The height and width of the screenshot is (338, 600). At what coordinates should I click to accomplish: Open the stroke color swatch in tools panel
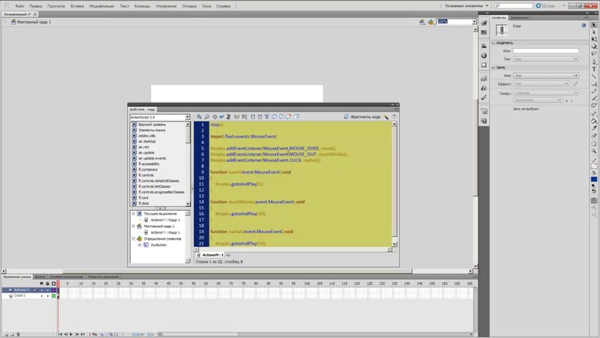click(x=594, y=166)
